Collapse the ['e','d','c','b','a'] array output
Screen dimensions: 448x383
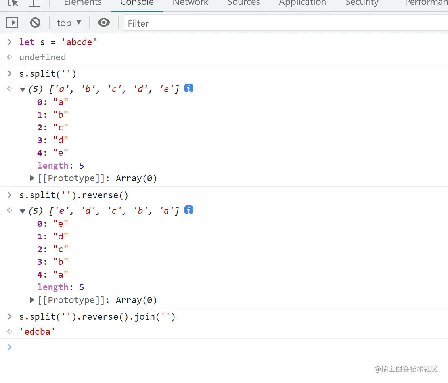tap(23, 211)
